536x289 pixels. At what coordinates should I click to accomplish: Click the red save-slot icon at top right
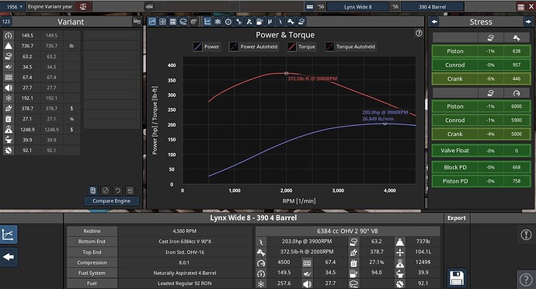(520, 6)
